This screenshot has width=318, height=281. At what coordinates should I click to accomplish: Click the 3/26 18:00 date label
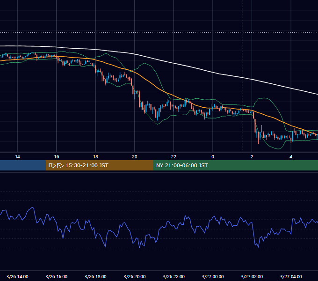[95, 276]
